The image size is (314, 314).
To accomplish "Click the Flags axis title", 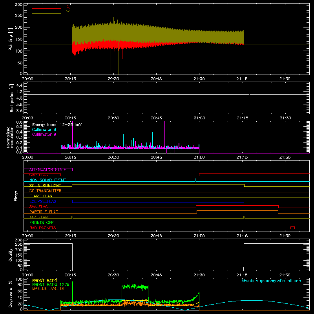I will tap(16, 196).
